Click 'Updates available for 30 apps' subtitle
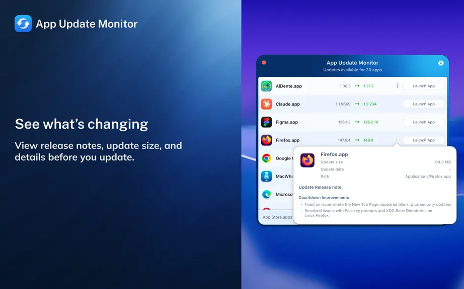Image resolution: width=464 pixels, height=289 pixels. click(352, 70)
